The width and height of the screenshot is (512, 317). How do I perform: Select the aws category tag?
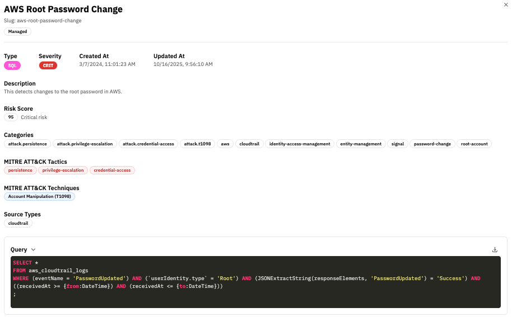coord(225,144)
